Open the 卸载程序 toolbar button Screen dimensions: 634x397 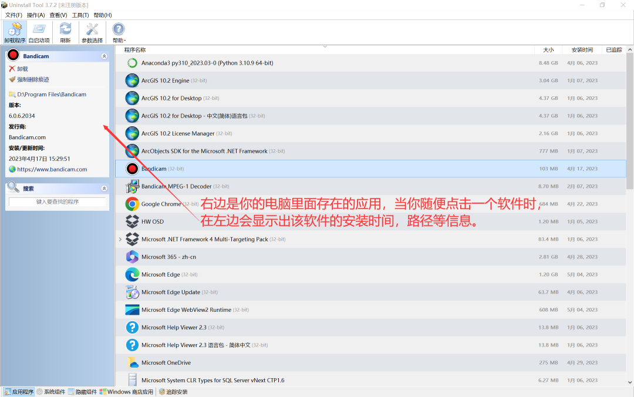pyautogui.click(x=15, y=32)
